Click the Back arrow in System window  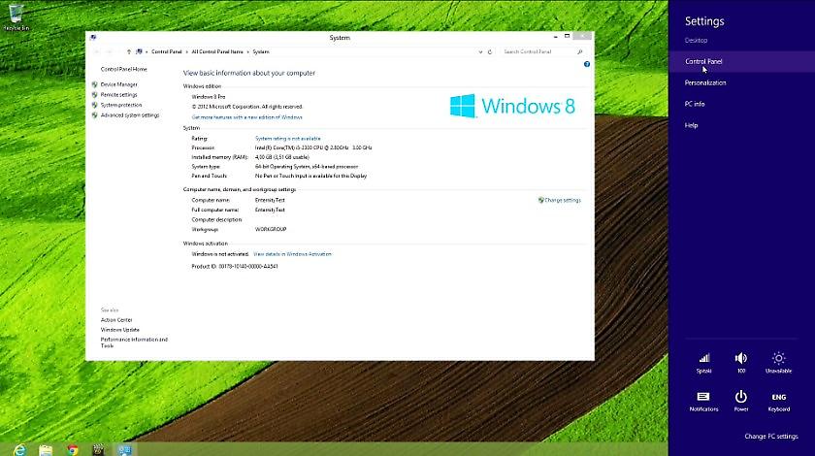[97, 52]
